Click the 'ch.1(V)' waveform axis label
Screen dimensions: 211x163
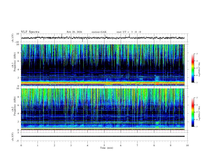point(13,38)
